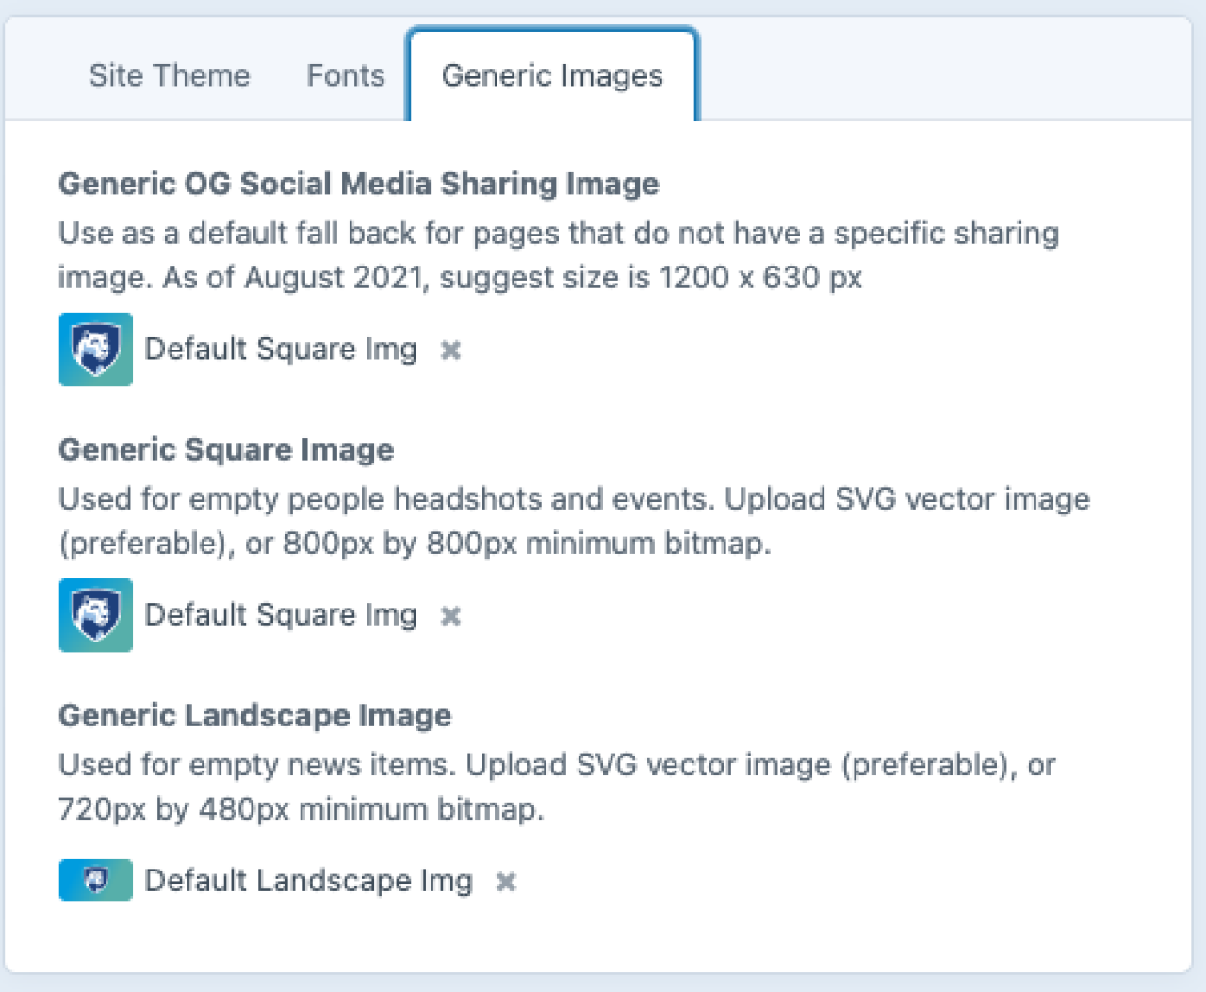Click the Generic Square Image heading
This screenshot has width=1206, height=992.
pos(226,449)
